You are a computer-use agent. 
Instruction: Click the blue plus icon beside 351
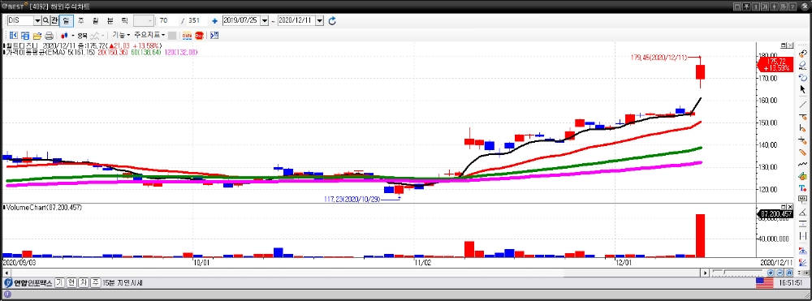[215, 21]
